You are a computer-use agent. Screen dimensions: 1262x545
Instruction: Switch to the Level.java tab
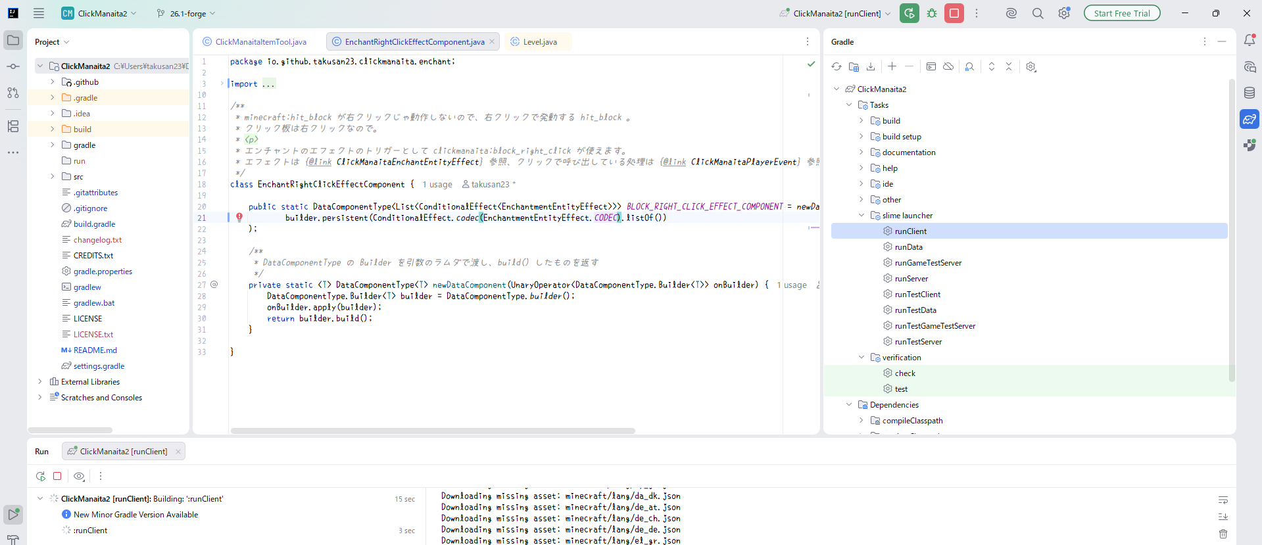pos(539,42)
